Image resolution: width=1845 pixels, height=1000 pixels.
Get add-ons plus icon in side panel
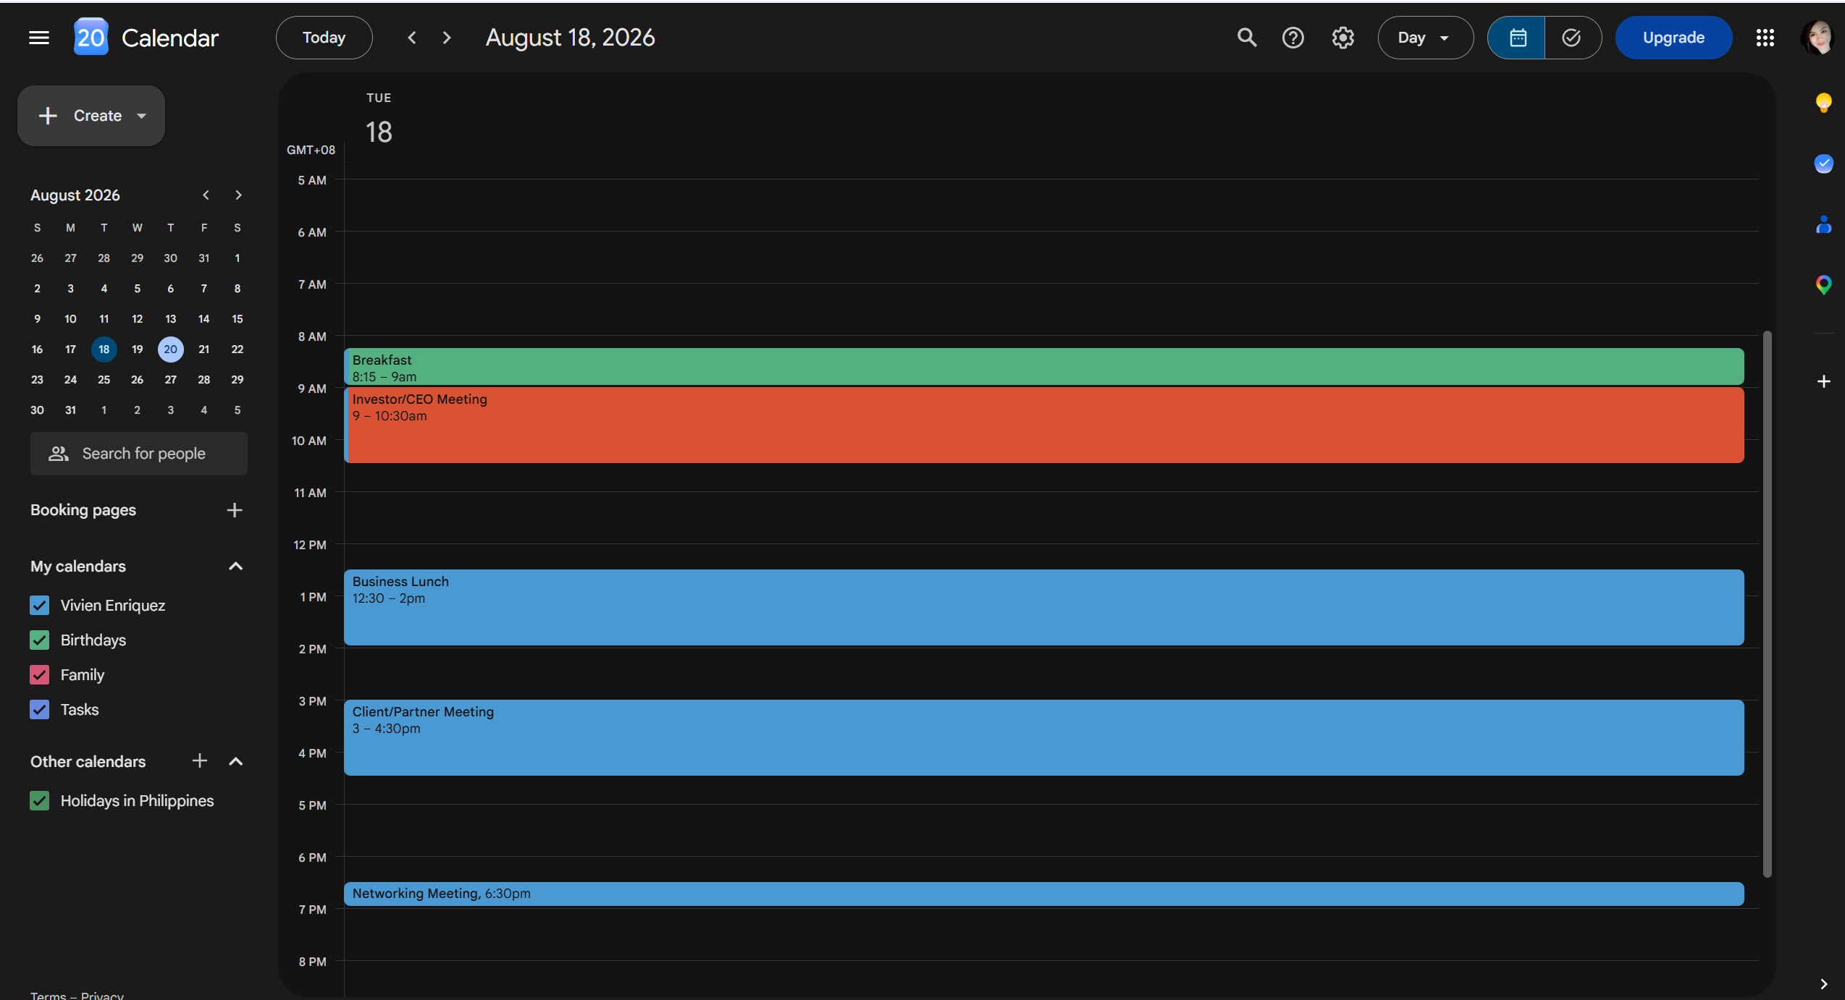click(x=1824, y=381)
